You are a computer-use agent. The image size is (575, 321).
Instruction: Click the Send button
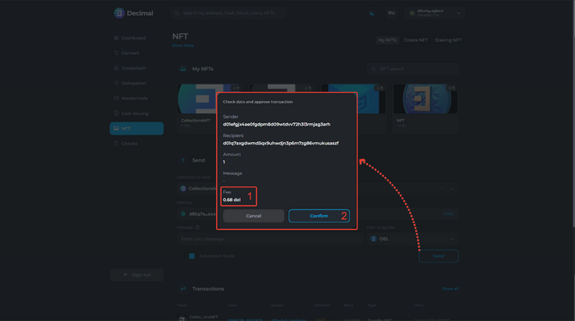click(439, 256)
